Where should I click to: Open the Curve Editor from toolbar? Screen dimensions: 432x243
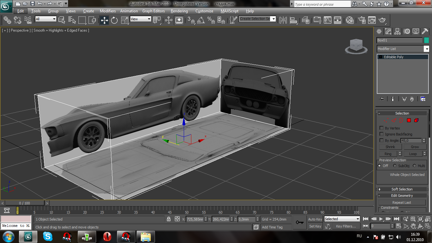pos(328,20)
